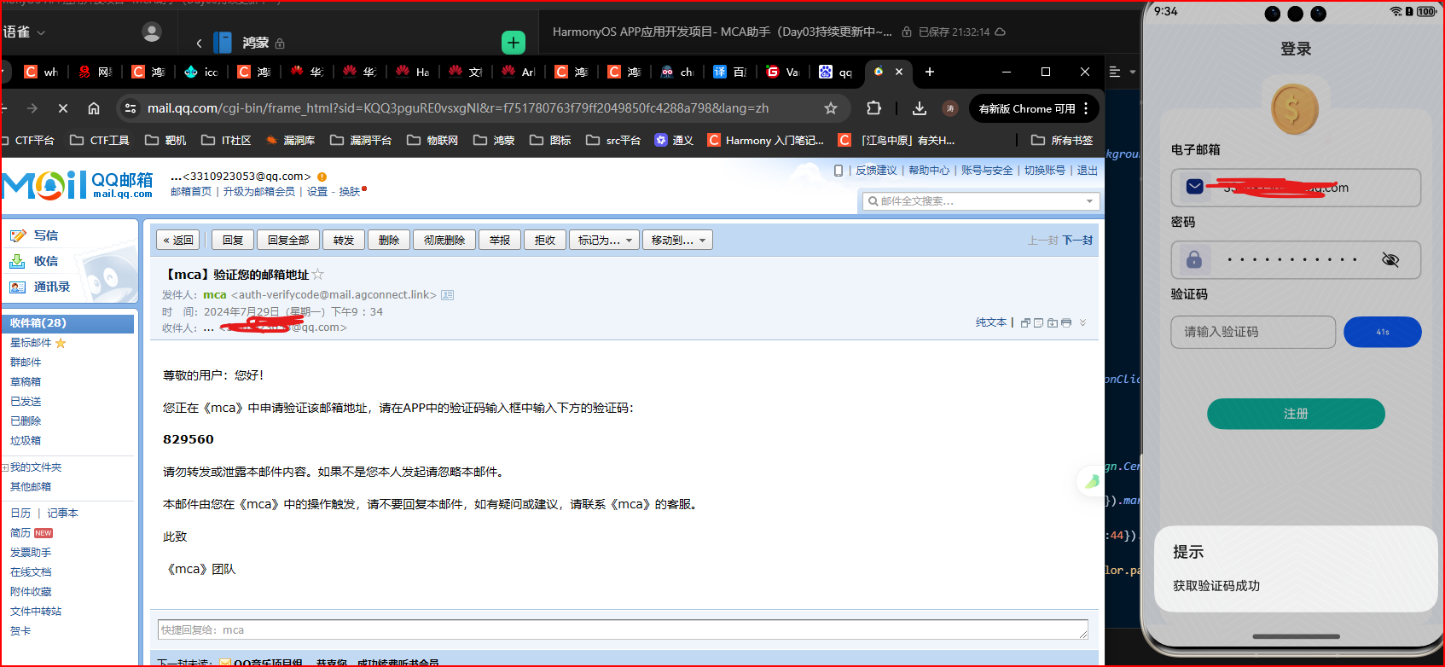Click the Yuque user avatar icon
This screenshot has height=667, width=1445.
(x=152, y=32)
